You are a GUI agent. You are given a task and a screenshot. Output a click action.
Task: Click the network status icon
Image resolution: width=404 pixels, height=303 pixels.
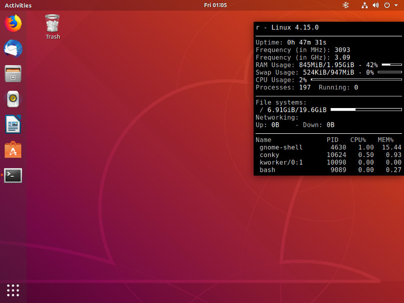(365, 5)
